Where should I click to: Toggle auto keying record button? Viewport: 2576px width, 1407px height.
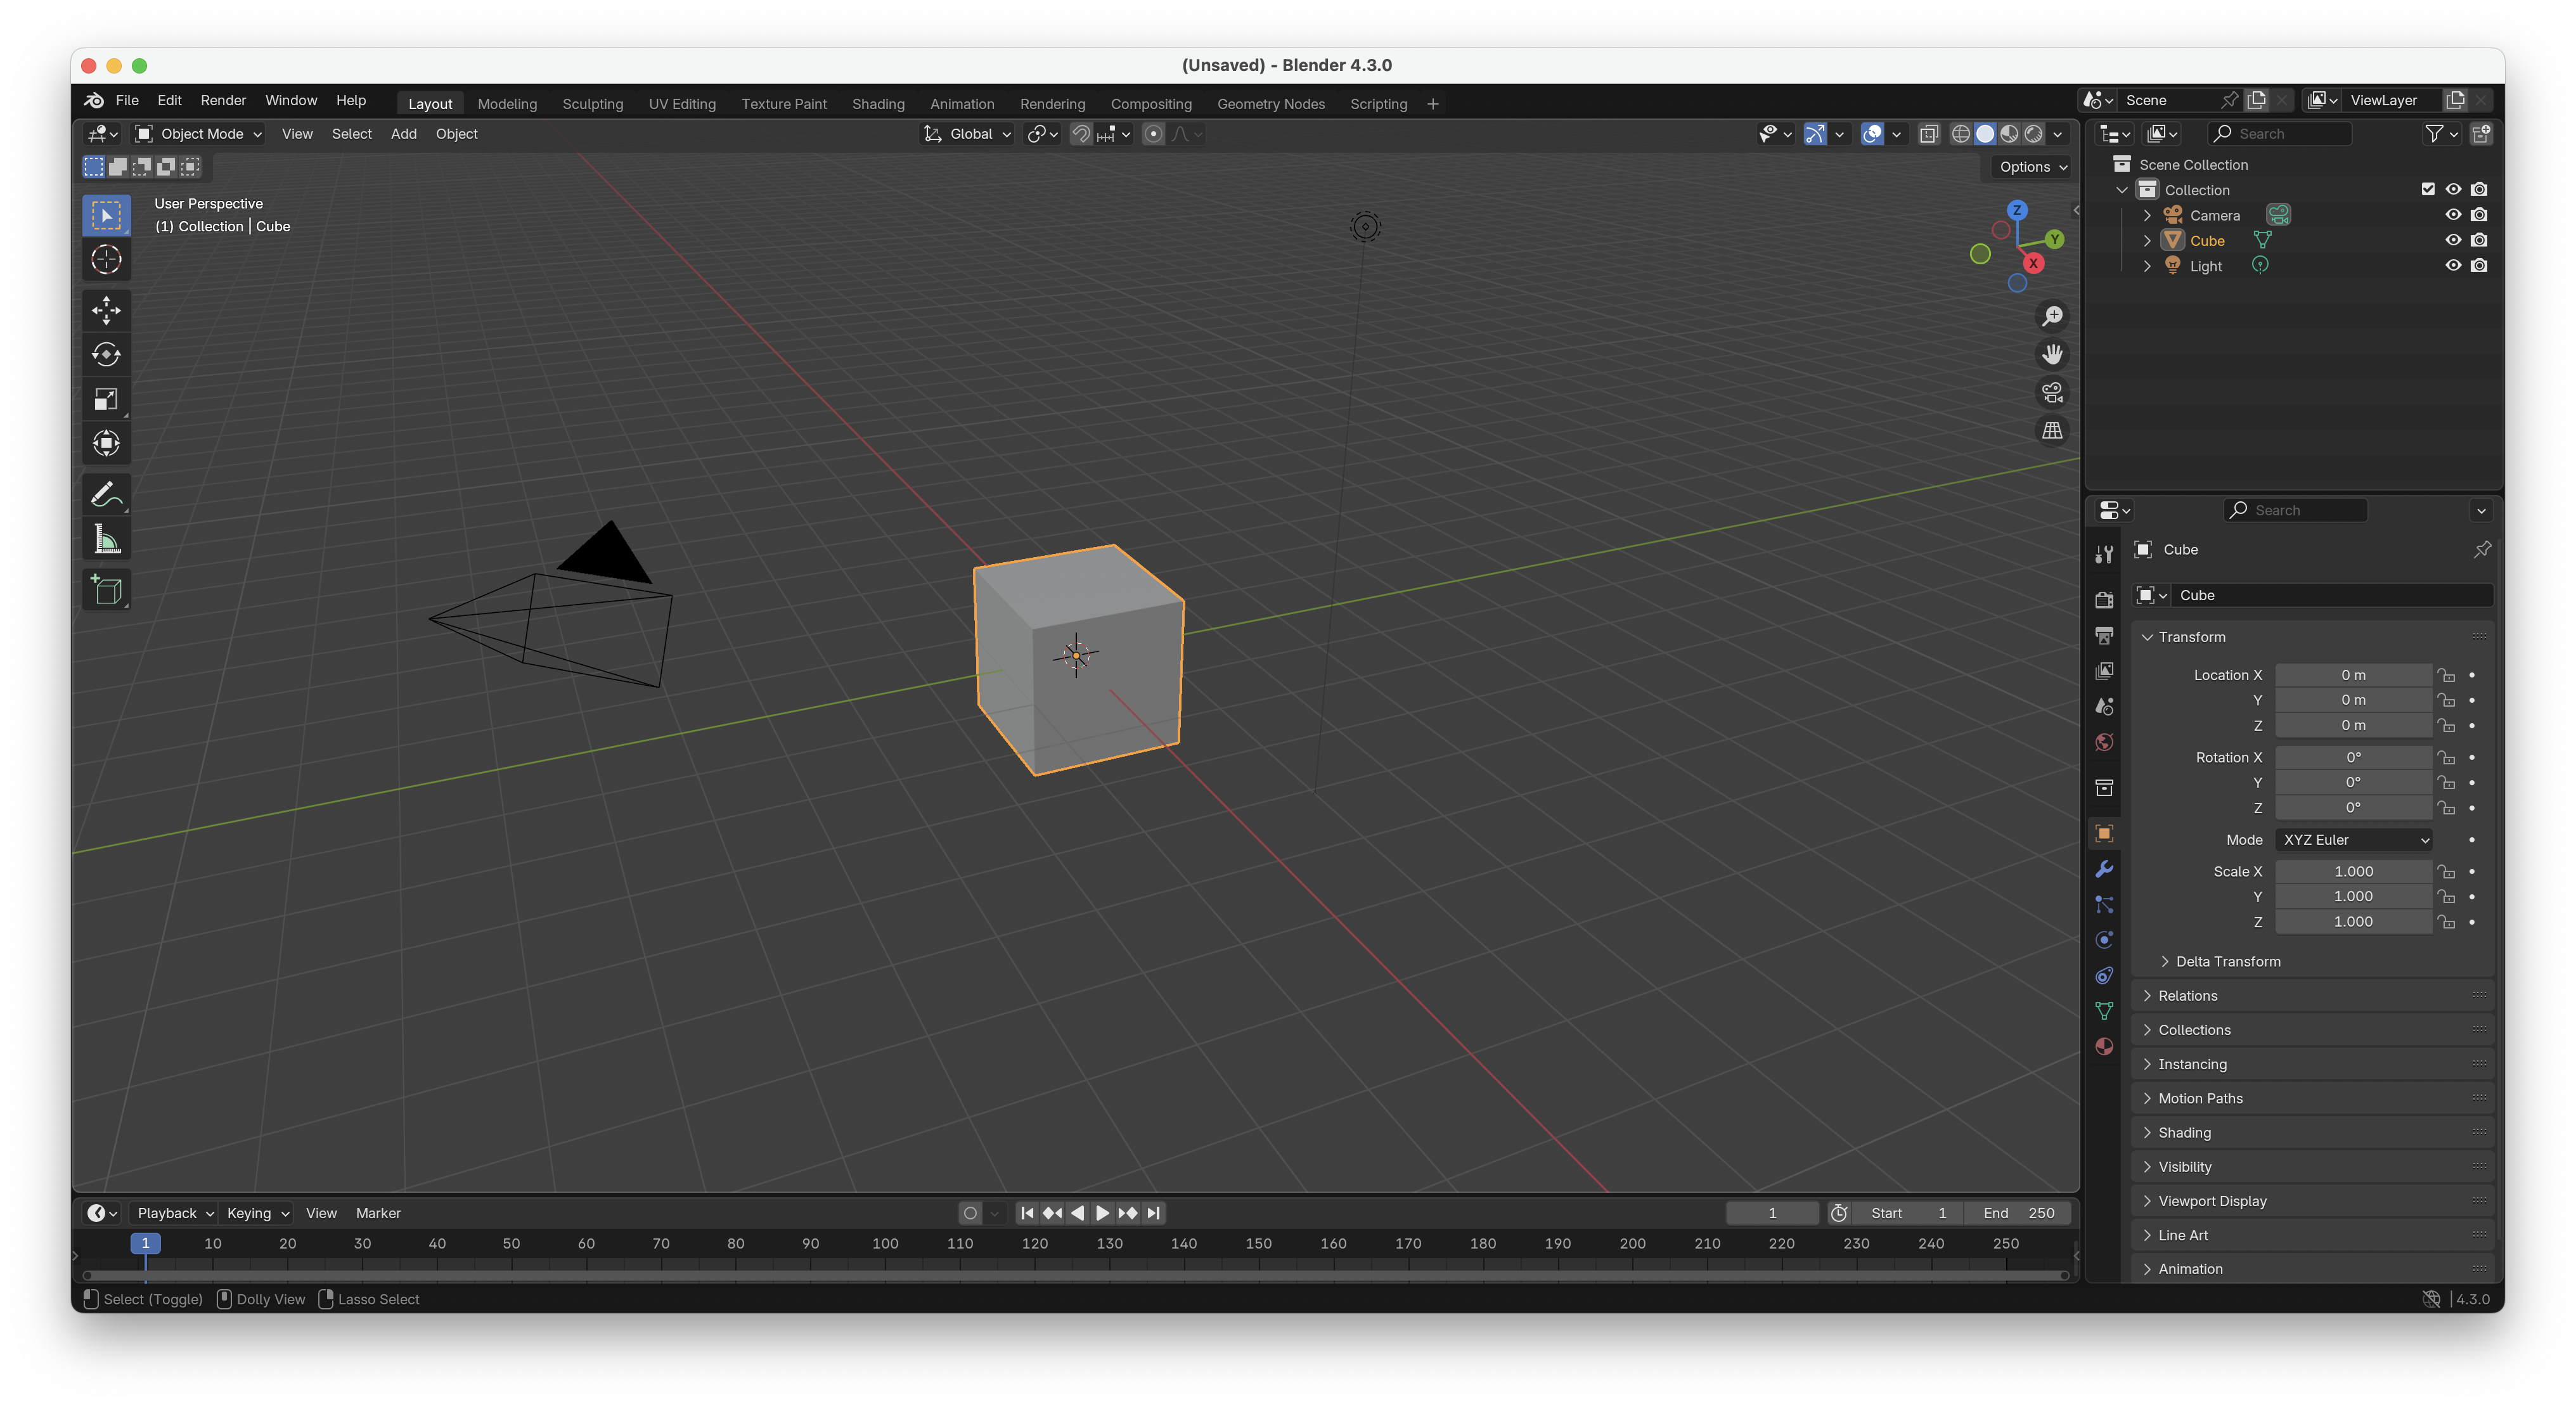(969, 1213)
